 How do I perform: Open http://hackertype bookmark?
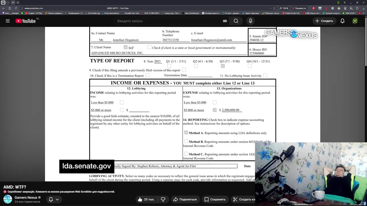[190, 13]
